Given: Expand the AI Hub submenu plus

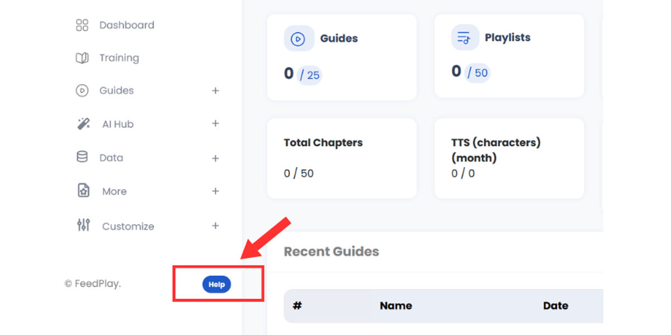Looking at the screenshot, I should [x=215, y=123].
